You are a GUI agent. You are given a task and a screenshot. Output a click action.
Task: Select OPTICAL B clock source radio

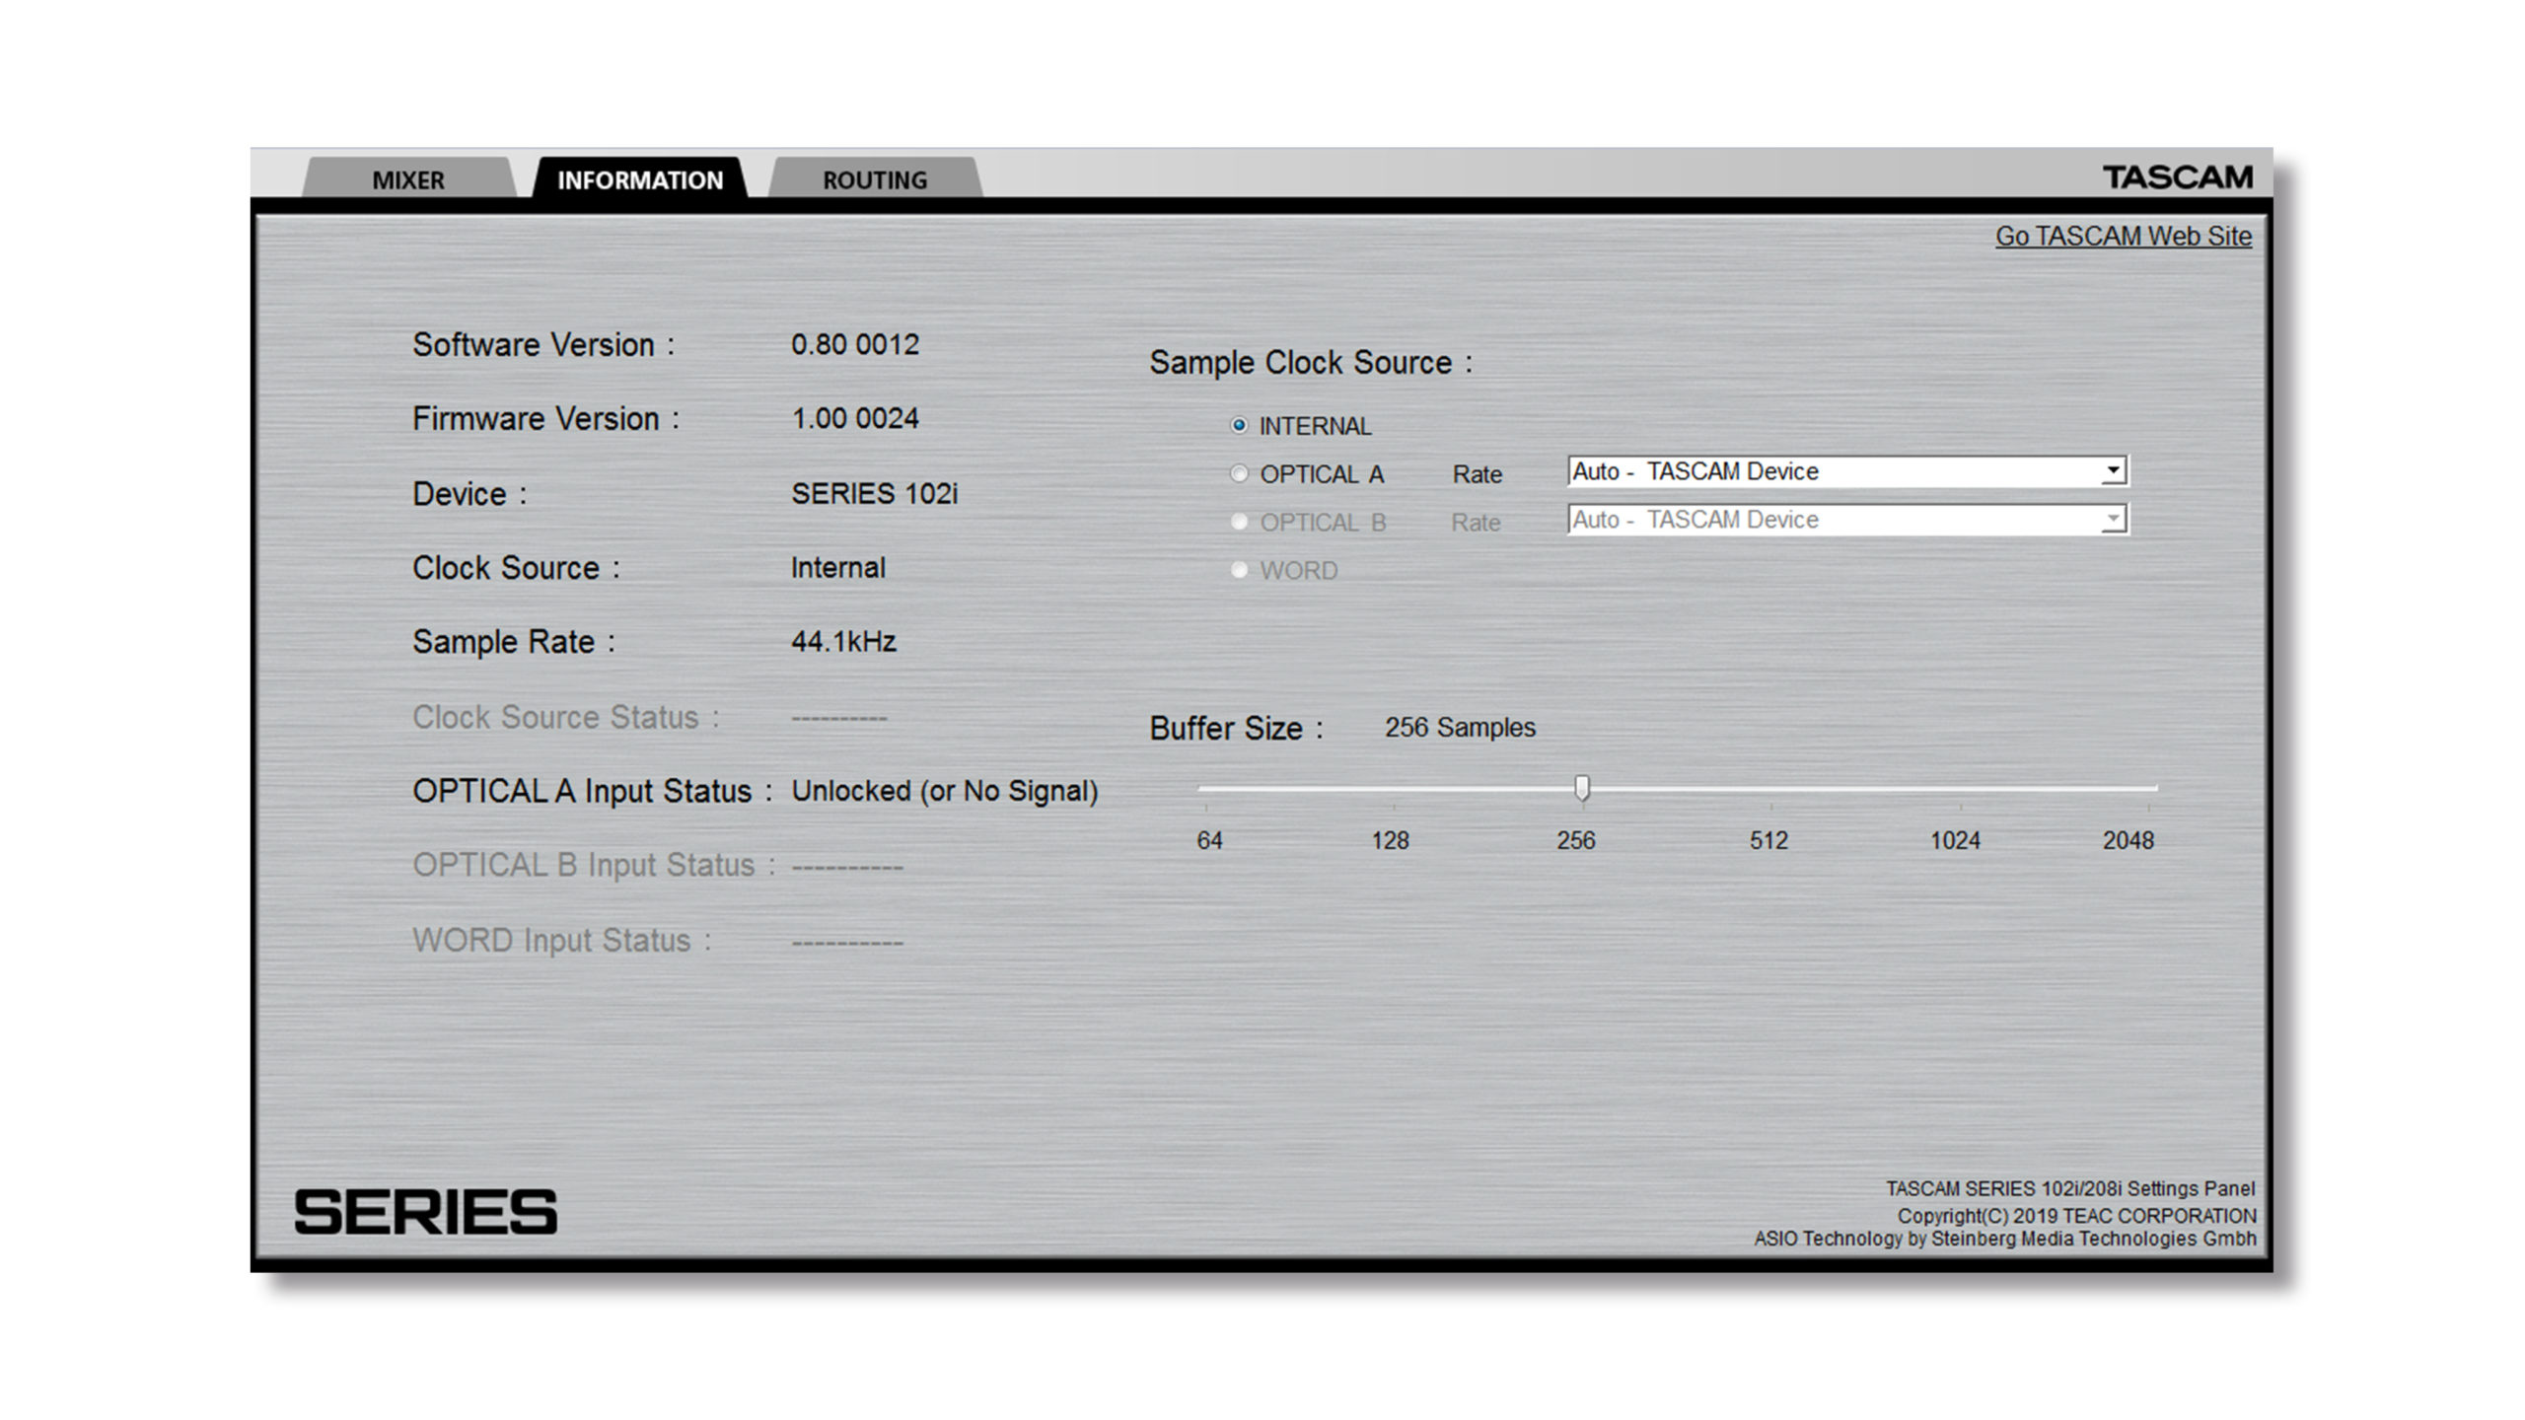(x=1239, y=522)
